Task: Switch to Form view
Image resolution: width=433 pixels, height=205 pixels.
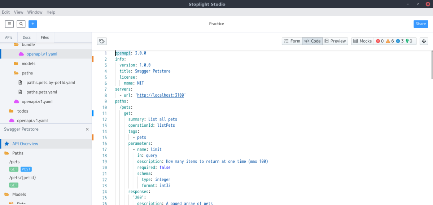Action: point(292,41)
